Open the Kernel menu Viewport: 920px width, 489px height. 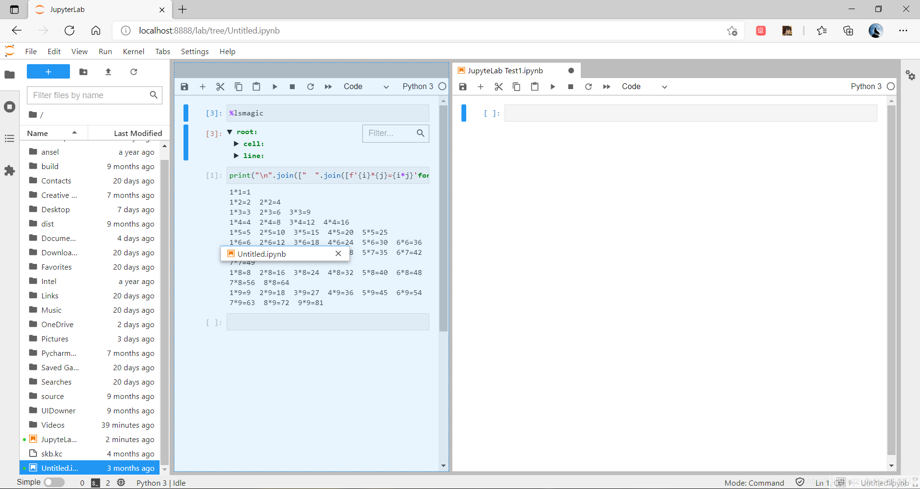pos(133,52)
